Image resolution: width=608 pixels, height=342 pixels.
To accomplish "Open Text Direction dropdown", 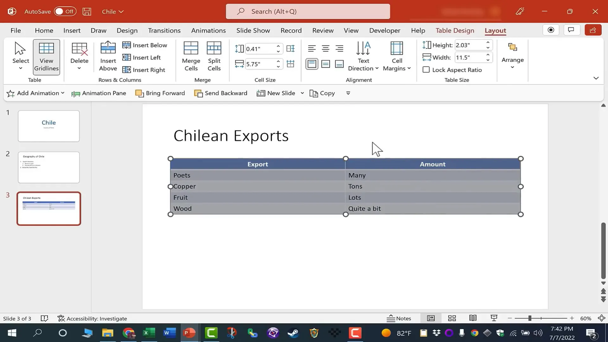I will (x=363, y=56).
